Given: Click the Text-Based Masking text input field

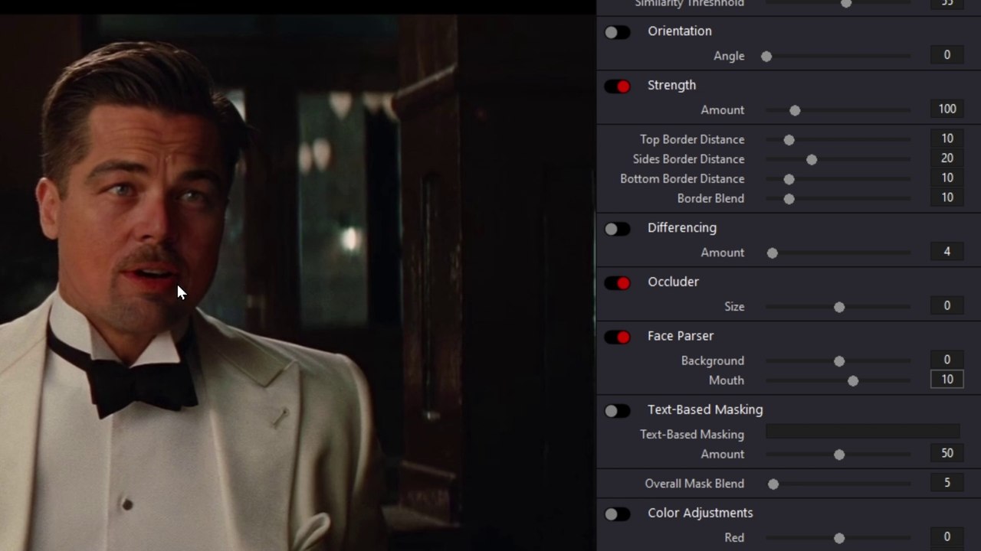Looking at the screenshot, I should click(862, 432).
